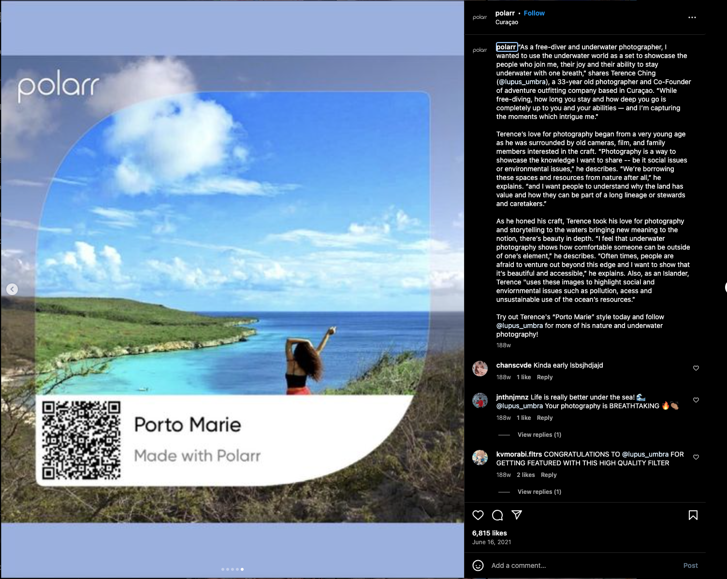727x579 pixels.
Task: Share post with the paper plane icon
Action: (517, 515)
